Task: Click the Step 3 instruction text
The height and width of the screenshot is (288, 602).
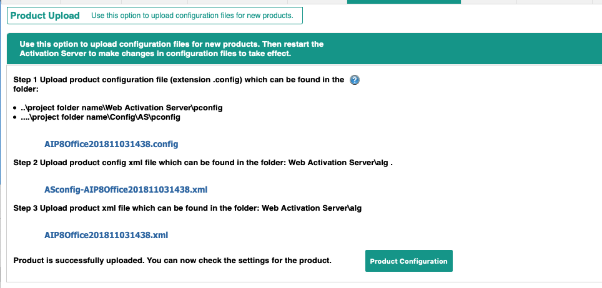Action: (x=187, y=208)
